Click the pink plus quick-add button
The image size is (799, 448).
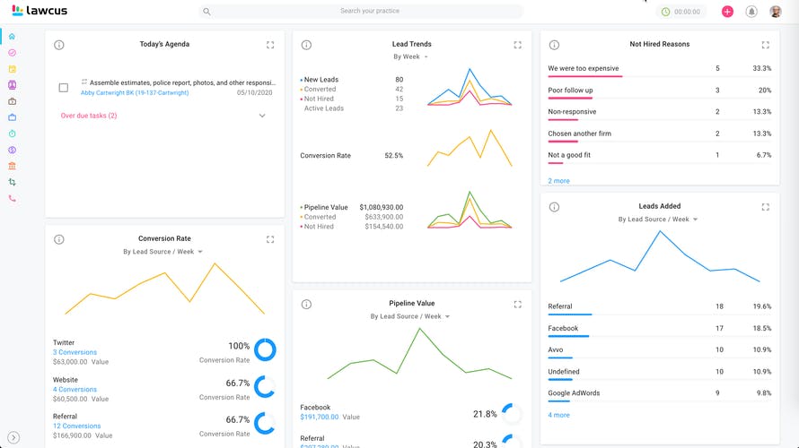[x=727, y=11]
